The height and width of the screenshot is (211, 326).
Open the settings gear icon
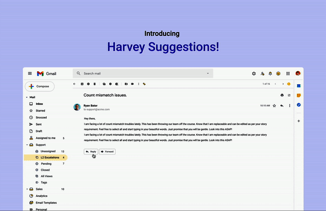[254, 73]
